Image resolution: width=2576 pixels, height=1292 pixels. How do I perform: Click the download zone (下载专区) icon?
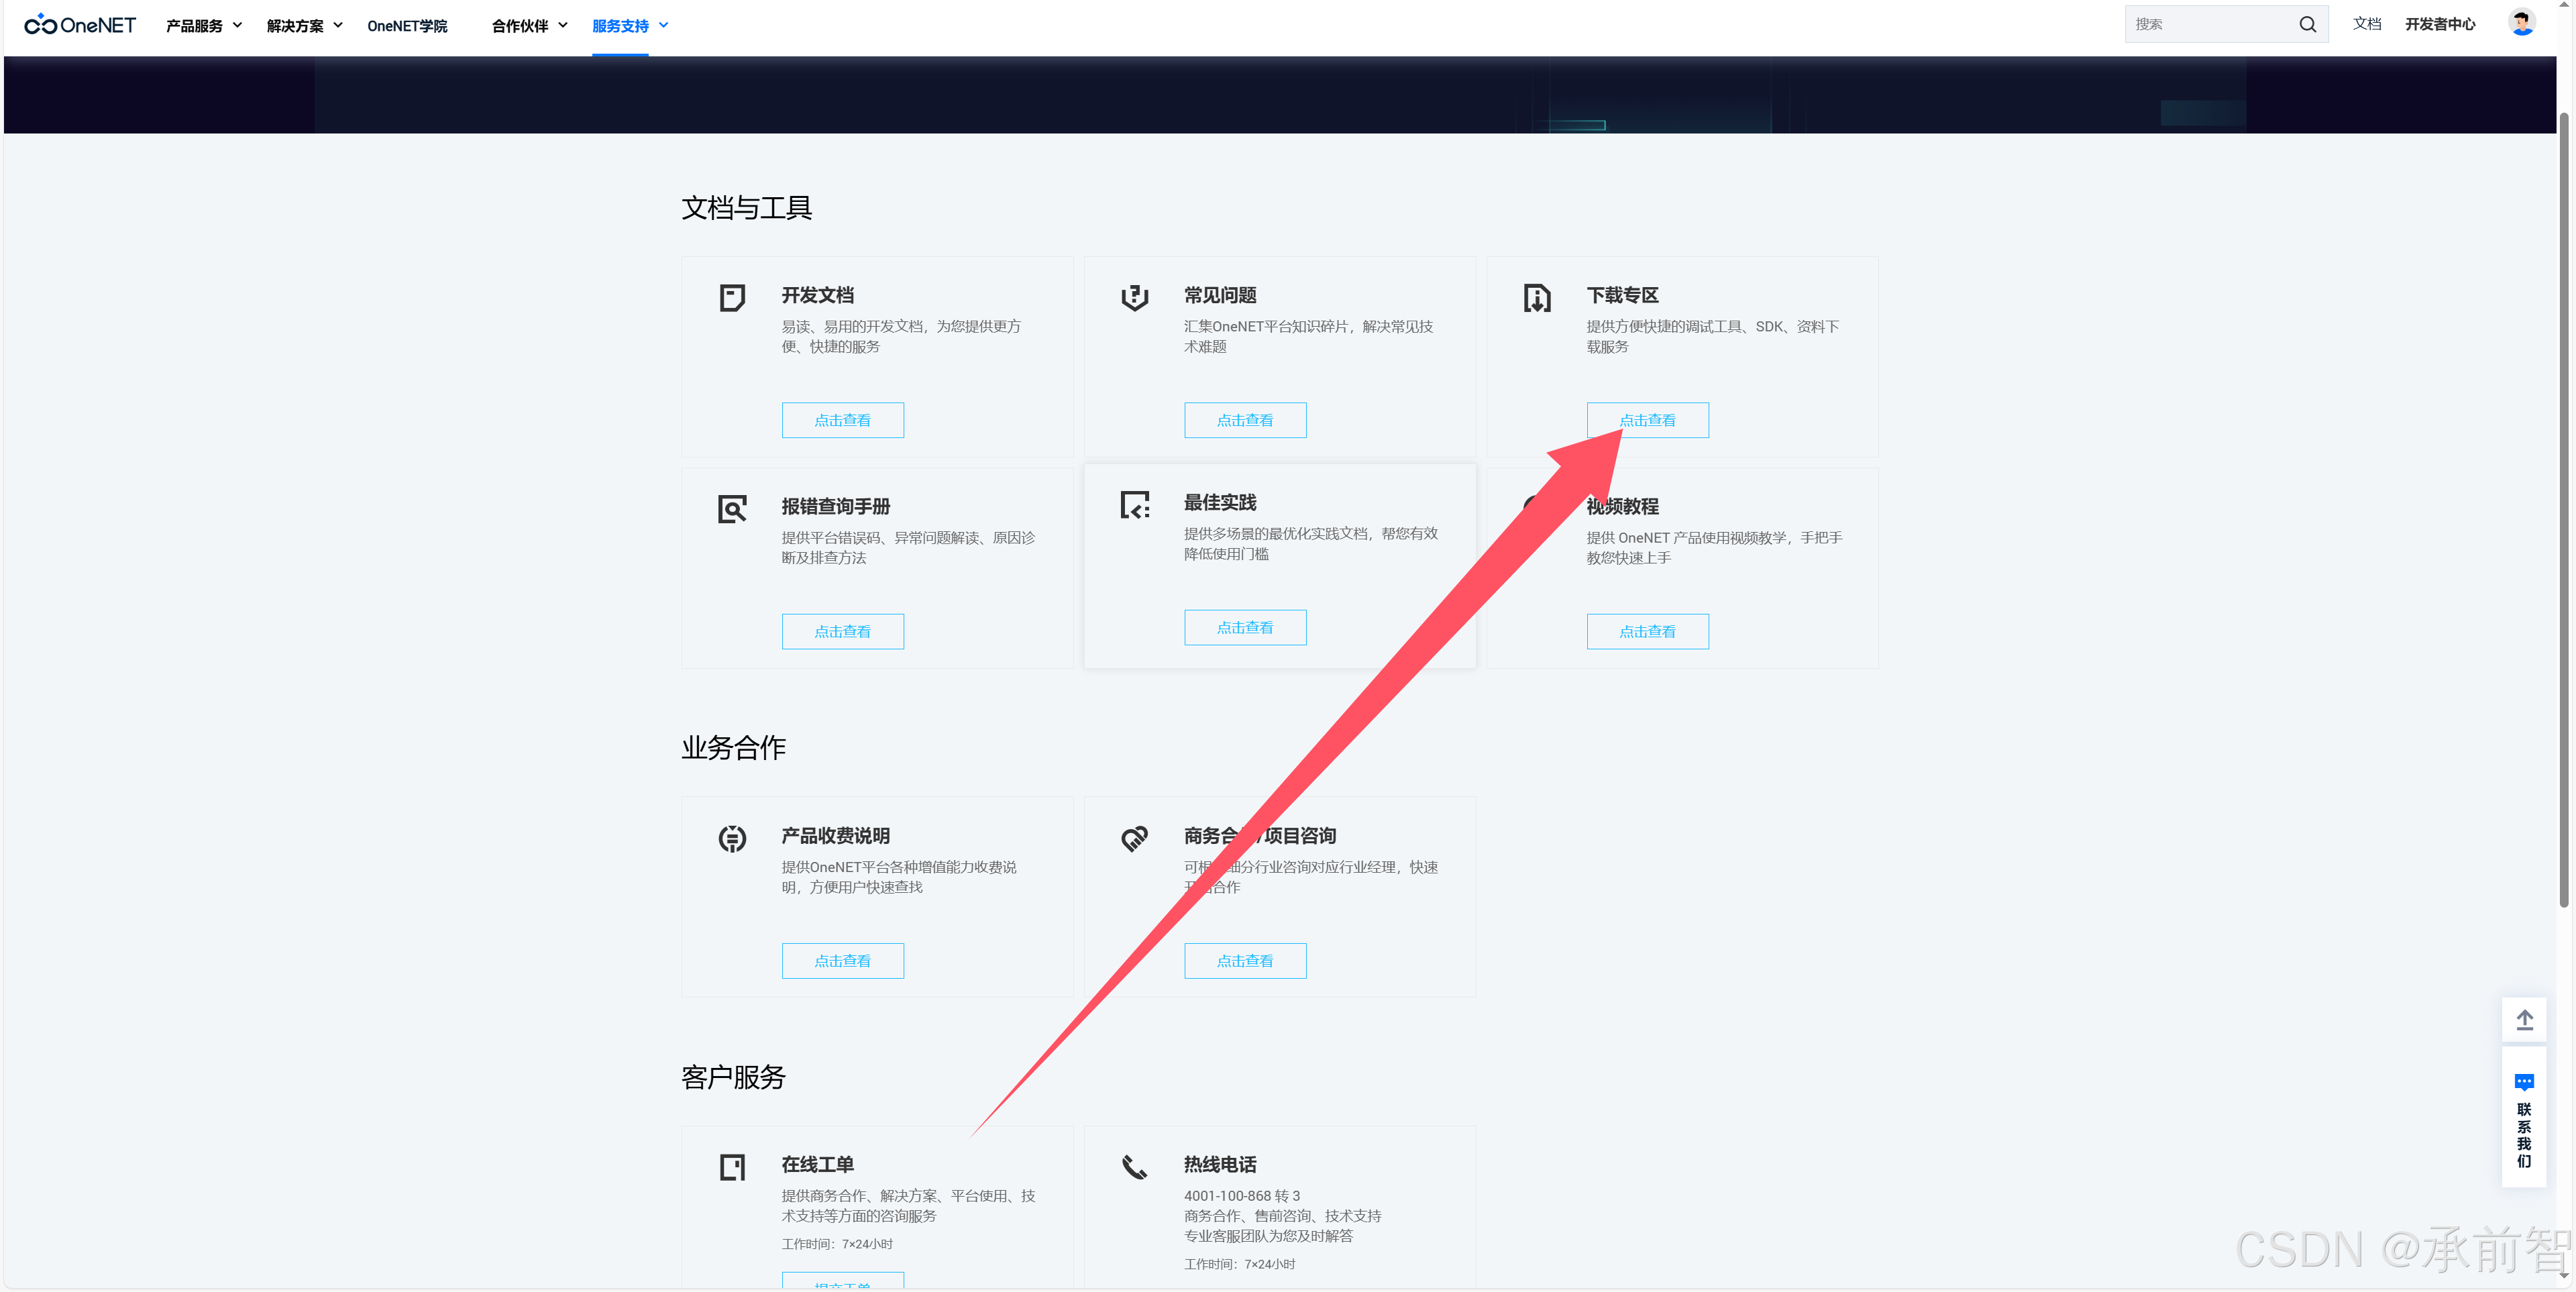(1537, 297)
